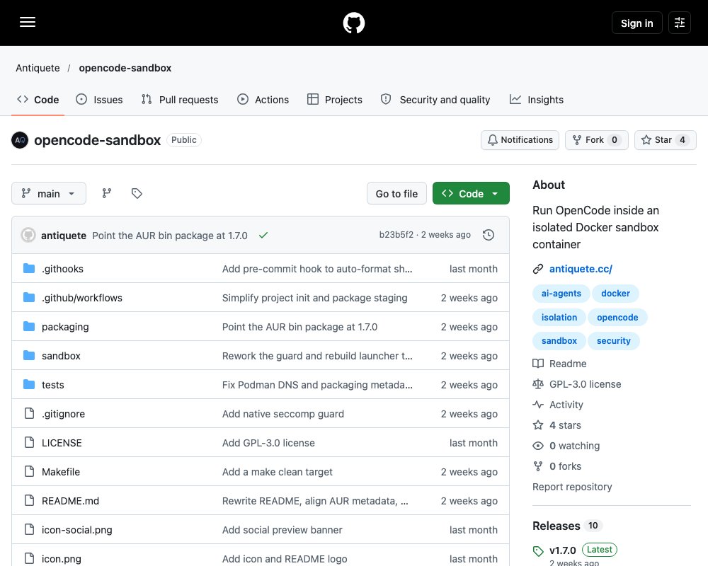Open 'Add a make clean target' commit
The height and width of the screenshot is (566, 708).
278,472
